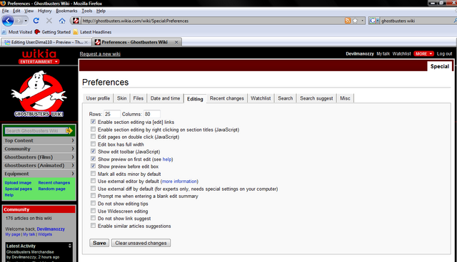Image resolution: width=457 pixels, height=262 pixels.
Task: Open the back/forward history dropdown arrow
Action: coord(26,21)
